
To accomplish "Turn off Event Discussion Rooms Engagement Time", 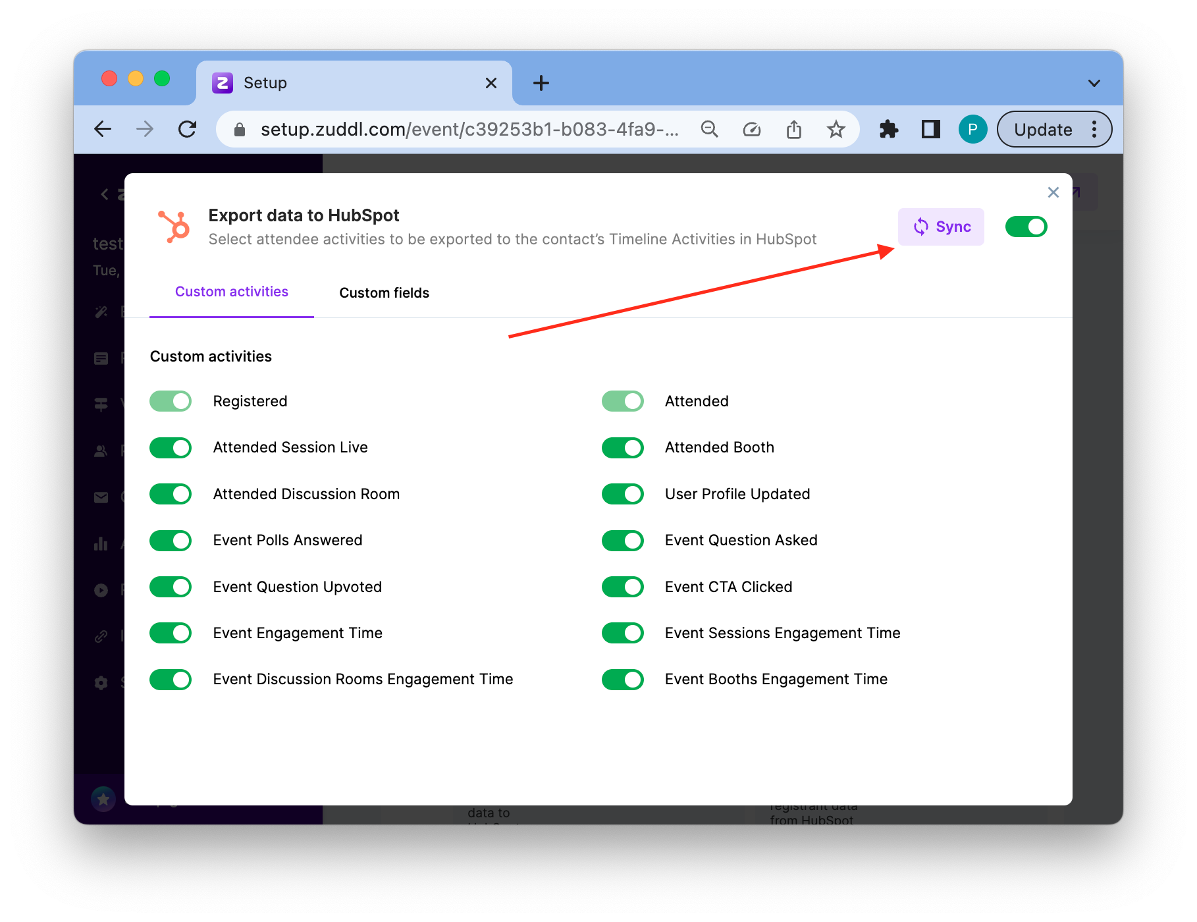I will 171,680.
